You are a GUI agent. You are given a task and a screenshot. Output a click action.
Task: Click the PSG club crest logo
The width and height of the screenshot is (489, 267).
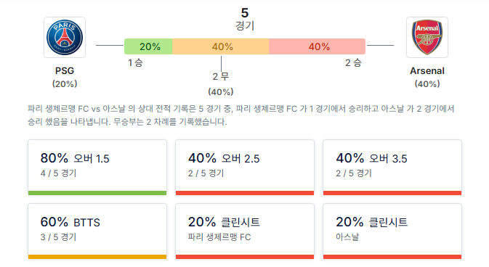click(x=65, y=38)
